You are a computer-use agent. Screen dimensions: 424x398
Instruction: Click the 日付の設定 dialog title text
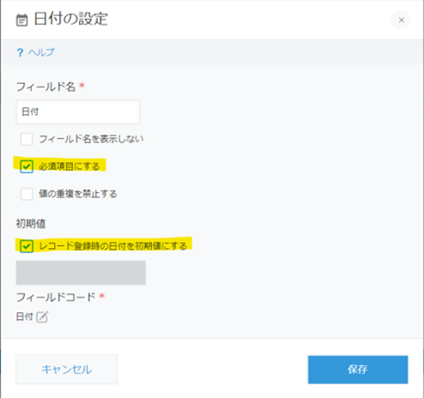pos(70,19)
